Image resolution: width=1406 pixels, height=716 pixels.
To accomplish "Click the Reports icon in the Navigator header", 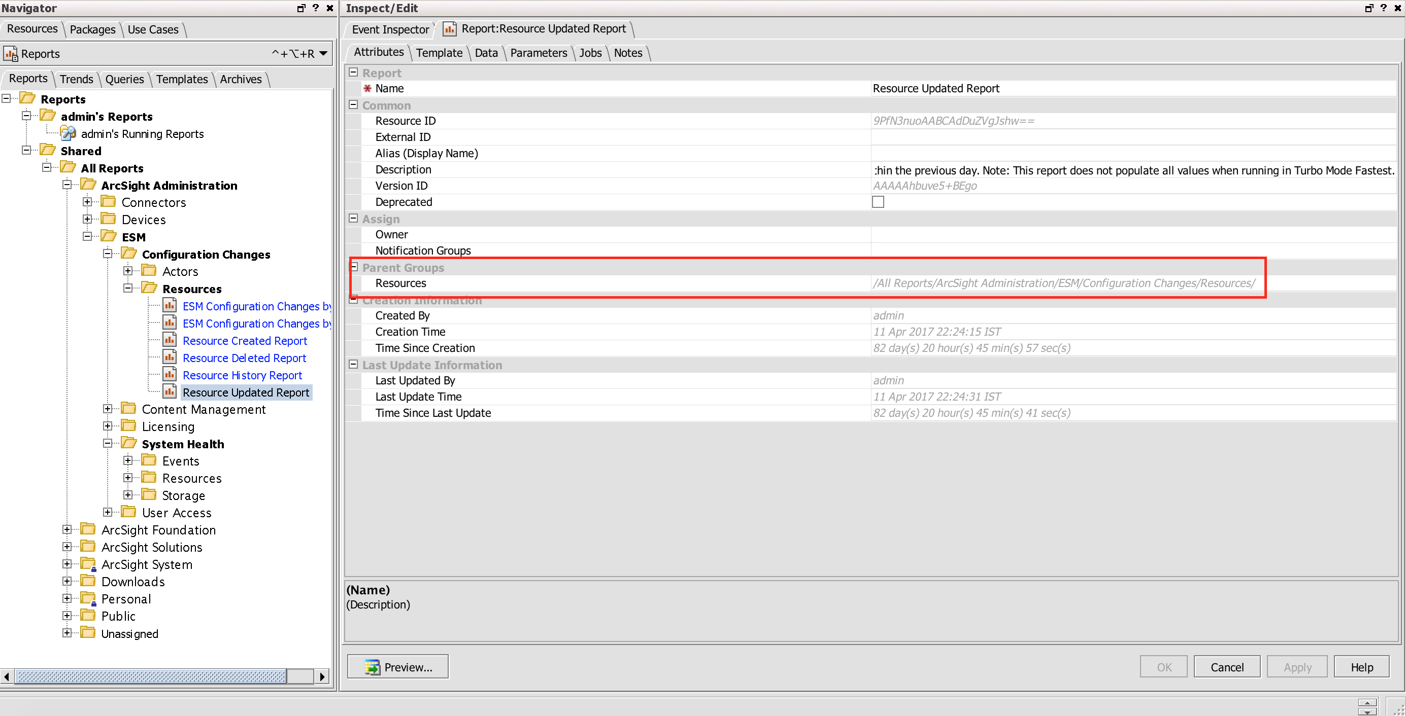I will click(11, 53).
